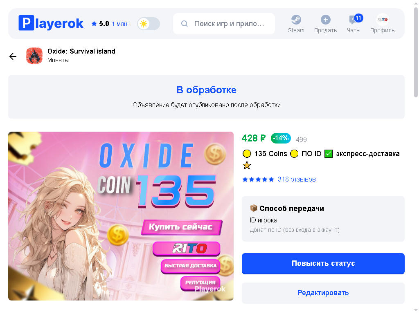Screen dimensions: 419x314
Task: Click the search games input field
Action: coord(224,24)
